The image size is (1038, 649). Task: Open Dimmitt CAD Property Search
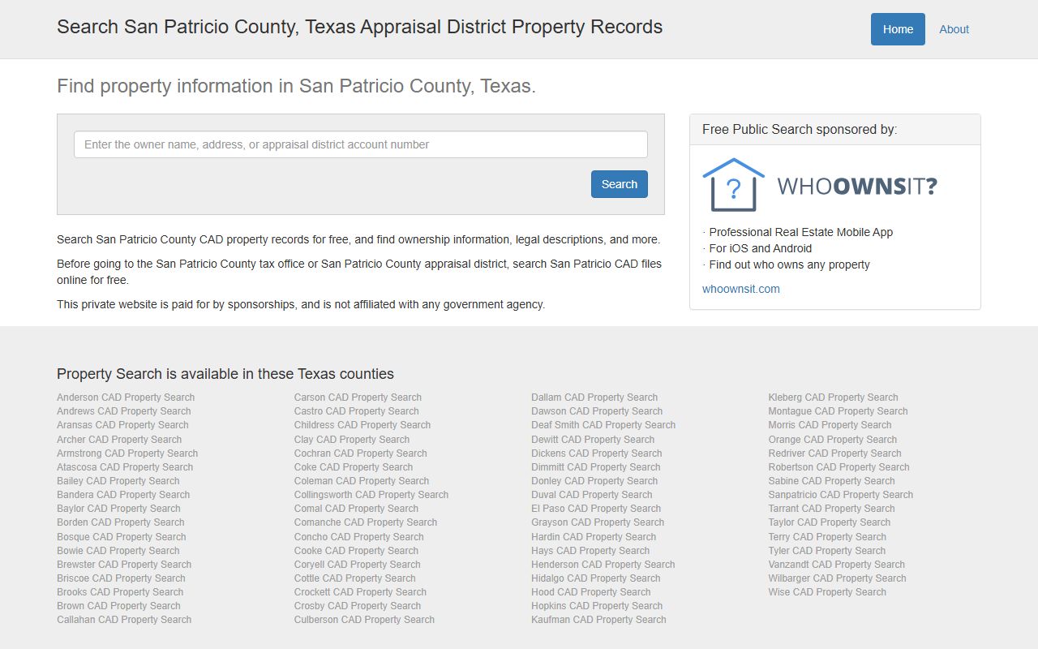(596, 467)
